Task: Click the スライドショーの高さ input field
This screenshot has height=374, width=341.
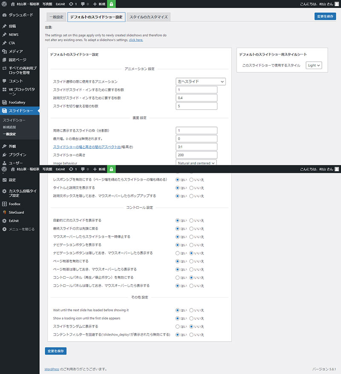Action: tap(197, 155)
